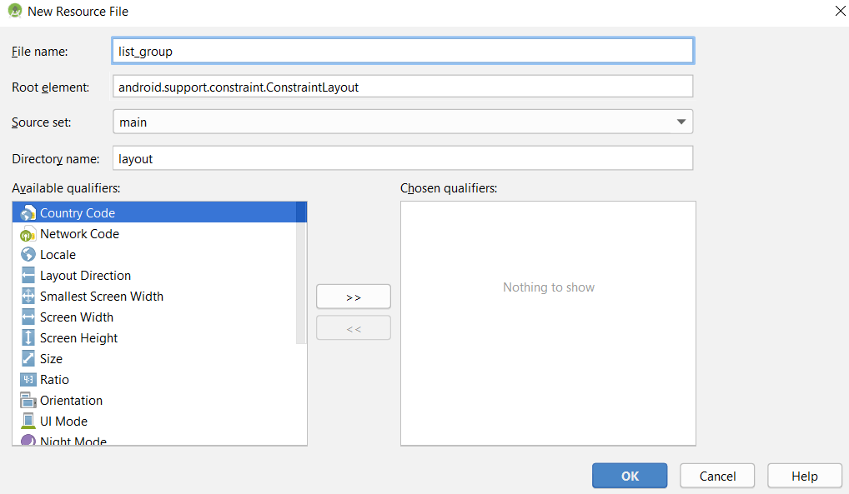Select Locale qualifier row
The height and width of the screenshot is (494, 849).
pos(154,254)
